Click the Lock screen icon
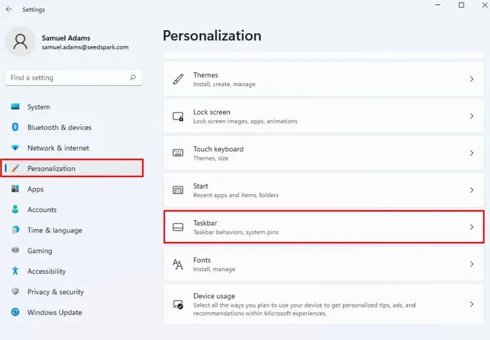 tap(178, 116)
